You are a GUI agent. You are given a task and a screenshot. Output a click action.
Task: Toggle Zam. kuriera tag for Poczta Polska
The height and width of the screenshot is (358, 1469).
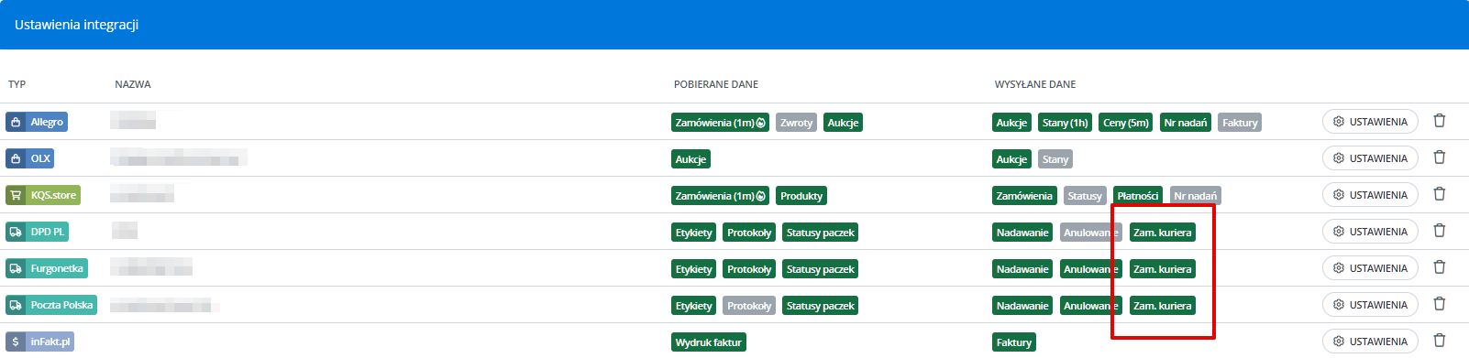pos(1162,306)
